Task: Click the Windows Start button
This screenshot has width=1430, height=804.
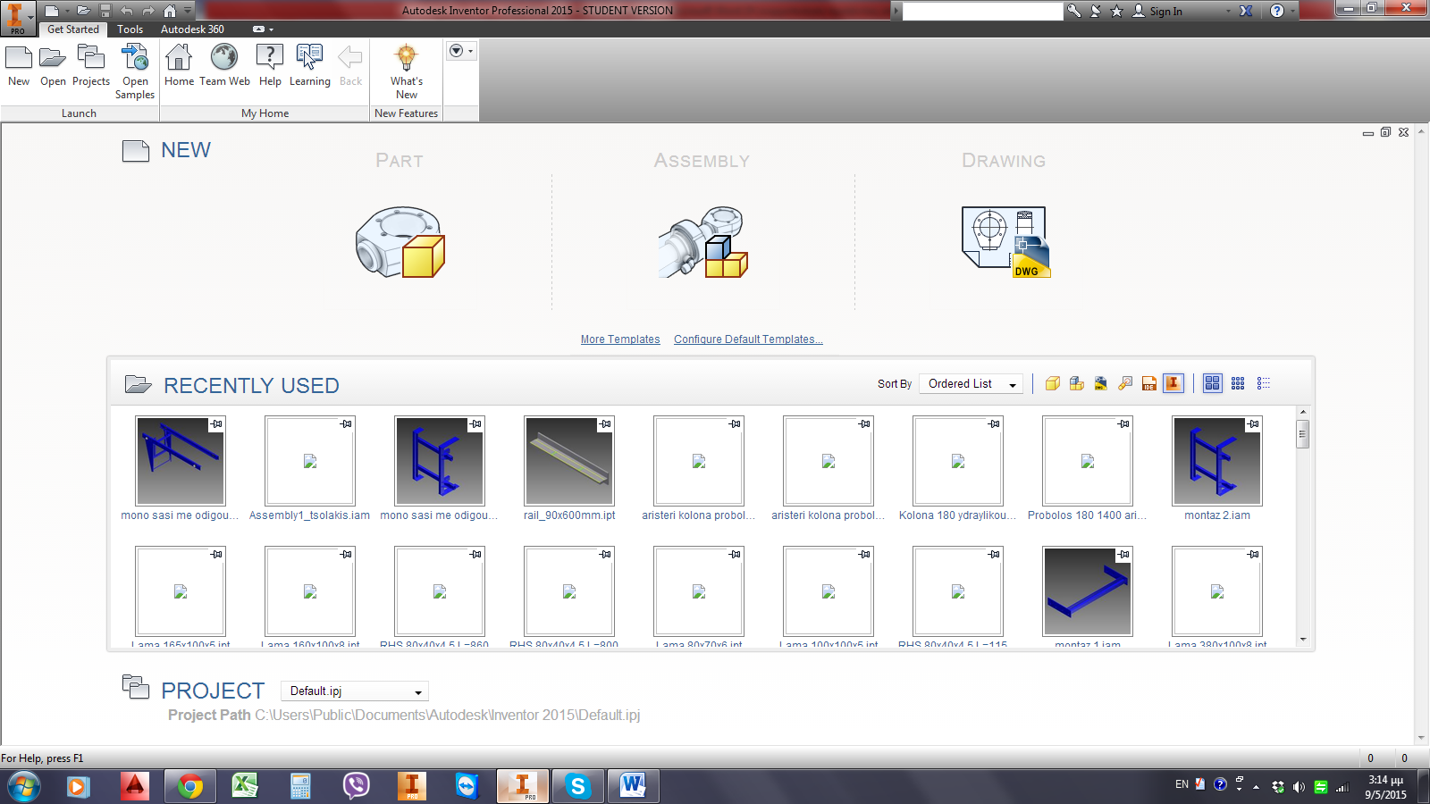Action: tap(24, 787)
